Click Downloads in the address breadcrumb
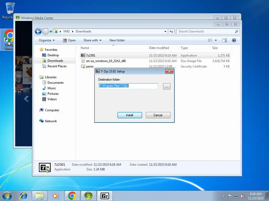The width and height of the screenshot is (269, 201). 83,31
